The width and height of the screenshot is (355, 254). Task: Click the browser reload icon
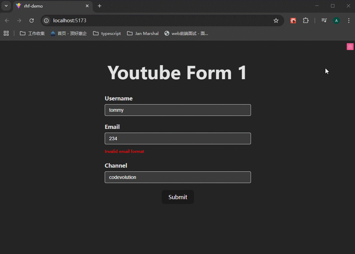pos(32,21)
